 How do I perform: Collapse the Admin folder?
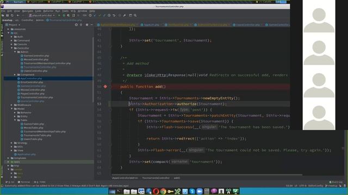click(x=15, y=52)
